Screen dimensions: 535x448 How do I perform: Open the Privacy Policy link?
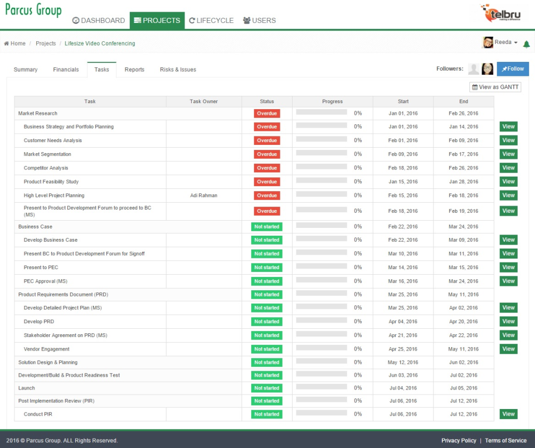click(x=458, y=440)
